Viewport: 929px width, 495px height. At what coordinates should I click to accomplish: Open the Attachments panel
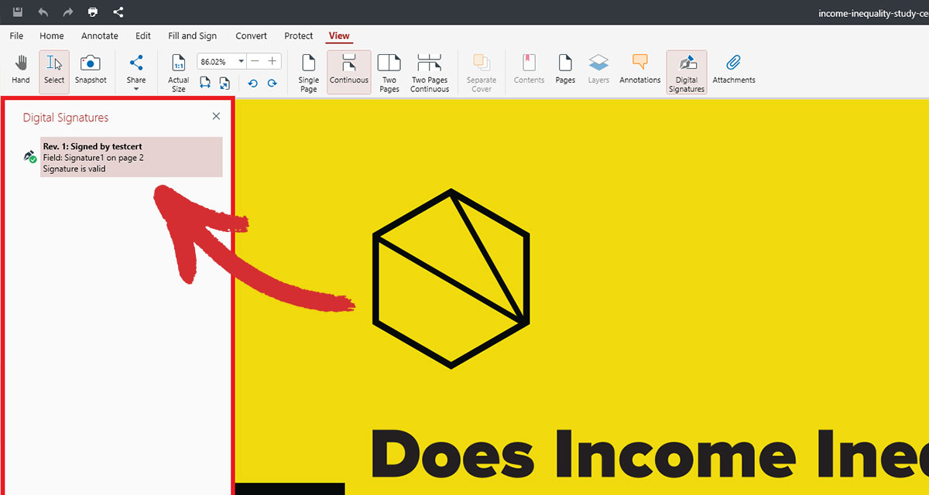point(733,71)
